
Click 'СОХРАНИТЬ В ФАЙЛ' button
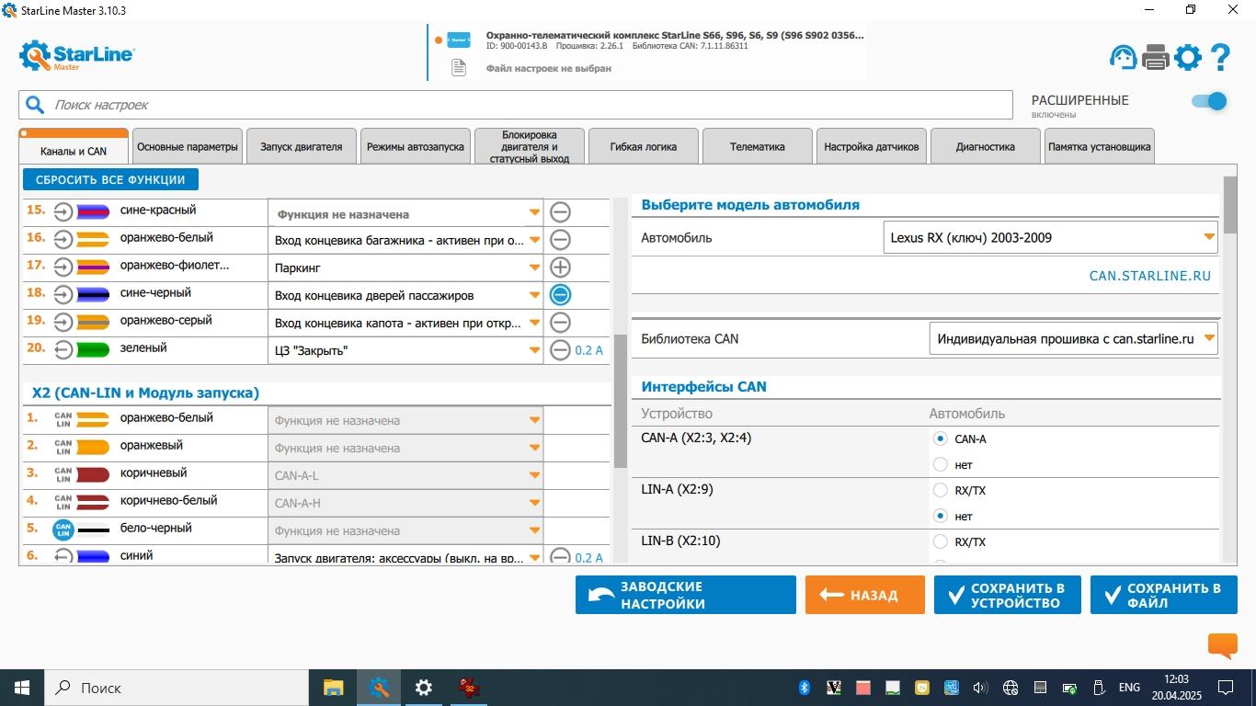[x=1164, y=595]
